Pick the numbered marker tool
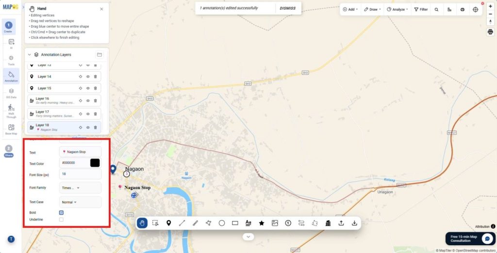 pyautogui.click(x=288, y=223)
